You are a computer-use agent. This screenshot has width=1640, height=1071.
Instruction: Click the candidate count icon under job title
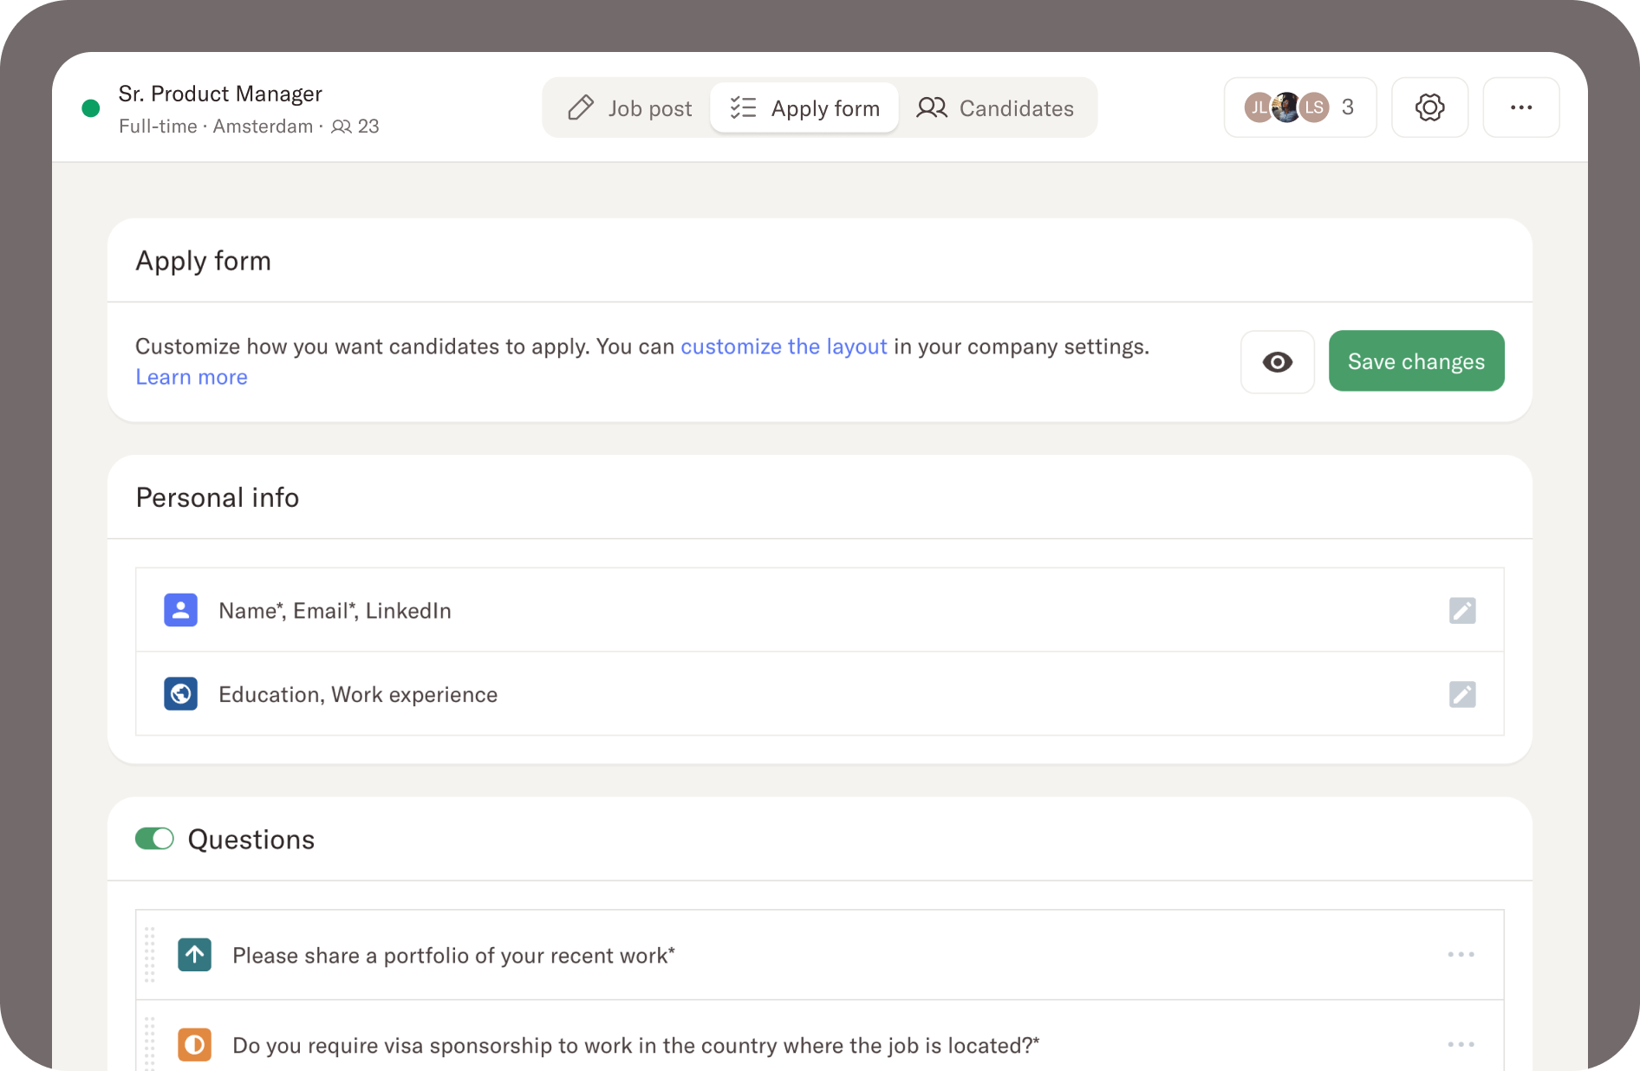point(342,127)
